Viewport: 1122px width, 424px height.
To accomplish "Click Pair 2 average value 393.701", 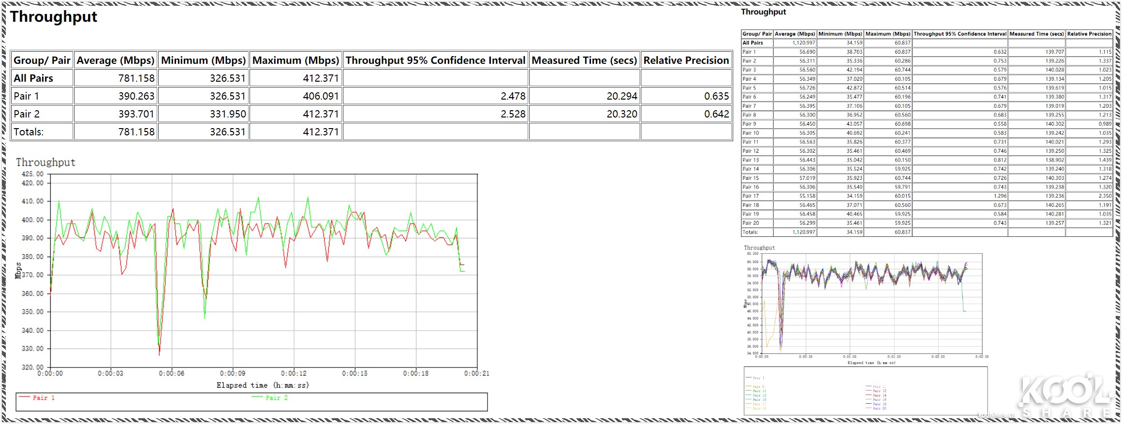I will pyautogui.click(x=136, y=114).
